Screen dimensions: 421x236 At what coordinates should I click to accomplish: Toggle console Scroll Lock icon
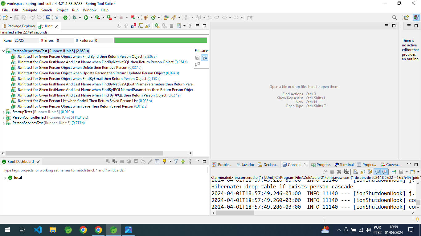363,172
